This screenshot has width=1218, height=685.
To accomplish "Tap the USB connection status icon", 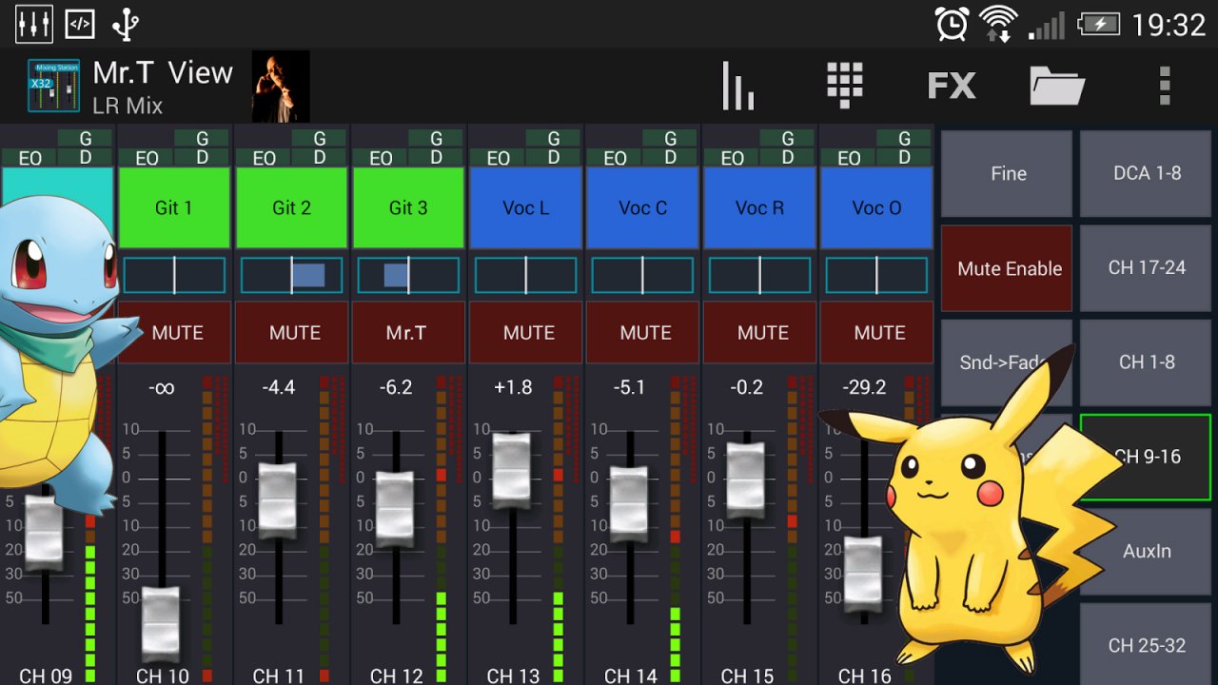I will pos(125,25).
